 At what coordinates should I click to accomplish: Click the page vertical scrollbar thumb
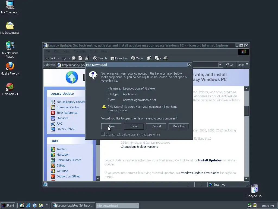tap(247, 111)
